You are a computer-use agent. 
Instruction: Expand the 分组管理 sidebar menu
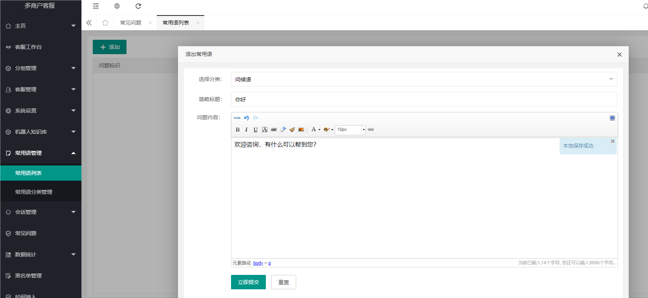[41, 68]
